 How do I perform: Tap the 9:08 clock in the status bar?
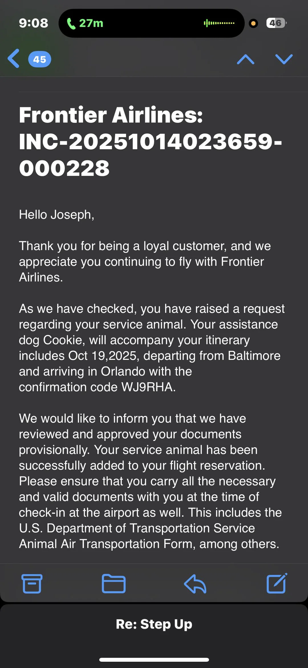pos(33,23)
